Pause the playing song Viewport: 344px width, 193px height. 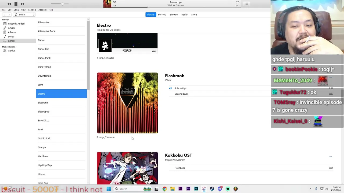click(16, 4)
